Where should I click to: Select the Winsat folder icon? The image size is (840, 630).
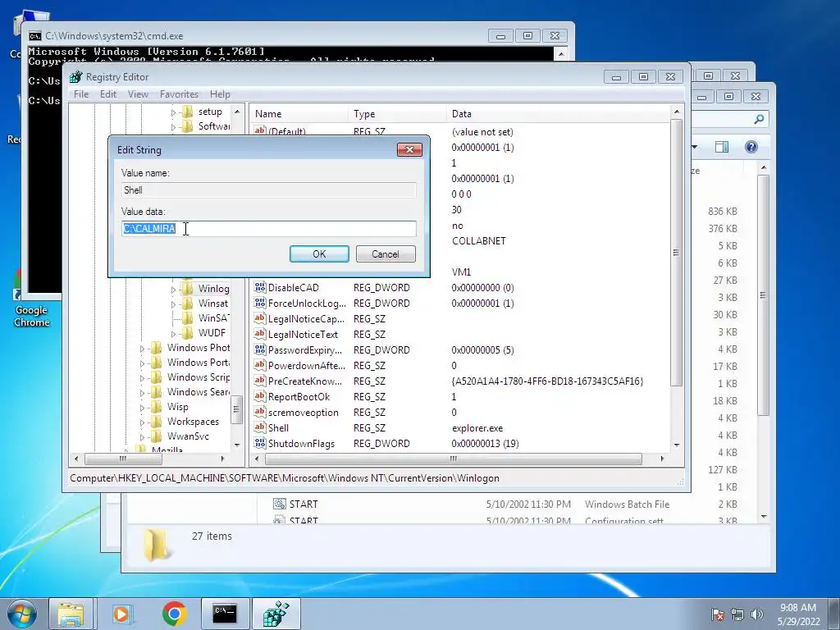(x=187, y=304)
